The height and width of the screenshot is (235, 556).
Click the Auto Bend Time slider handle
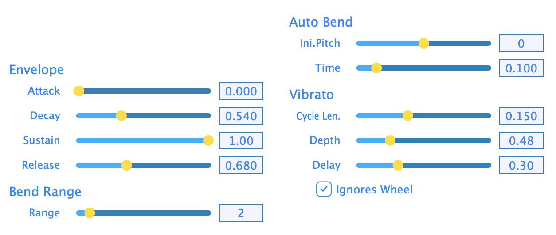coord(376,68)
